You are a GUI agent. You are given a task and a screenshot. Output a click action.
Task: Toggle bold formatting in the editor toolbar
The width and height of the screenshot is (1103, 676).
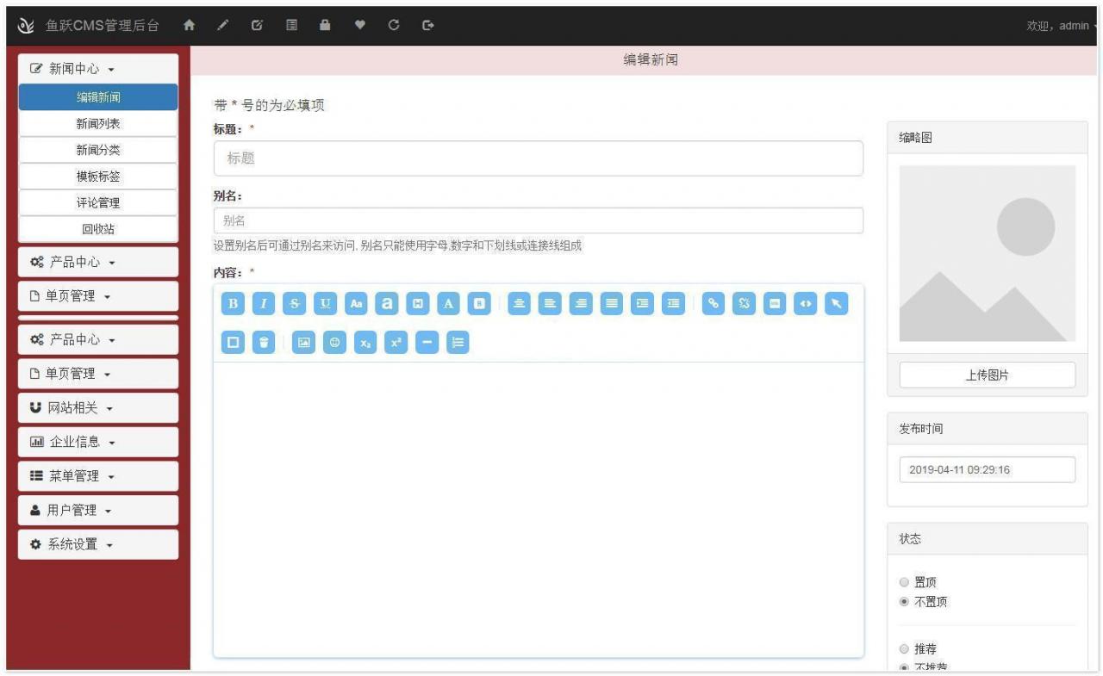(x=232, y=303)
